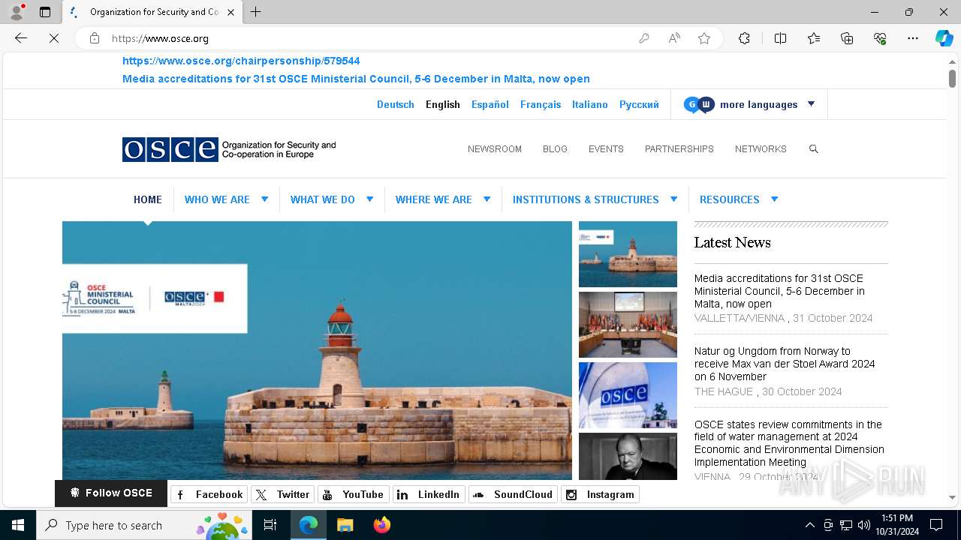Expand WHAT WE DO menu arrow
The width and height of the screenshot is (961, 540).
(369, 199)
